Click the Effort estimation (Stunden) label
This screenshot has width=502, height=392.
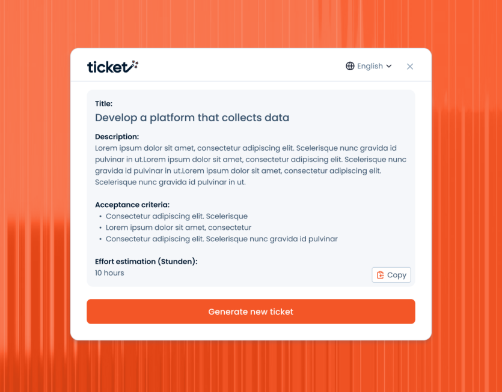pos(146,262)
